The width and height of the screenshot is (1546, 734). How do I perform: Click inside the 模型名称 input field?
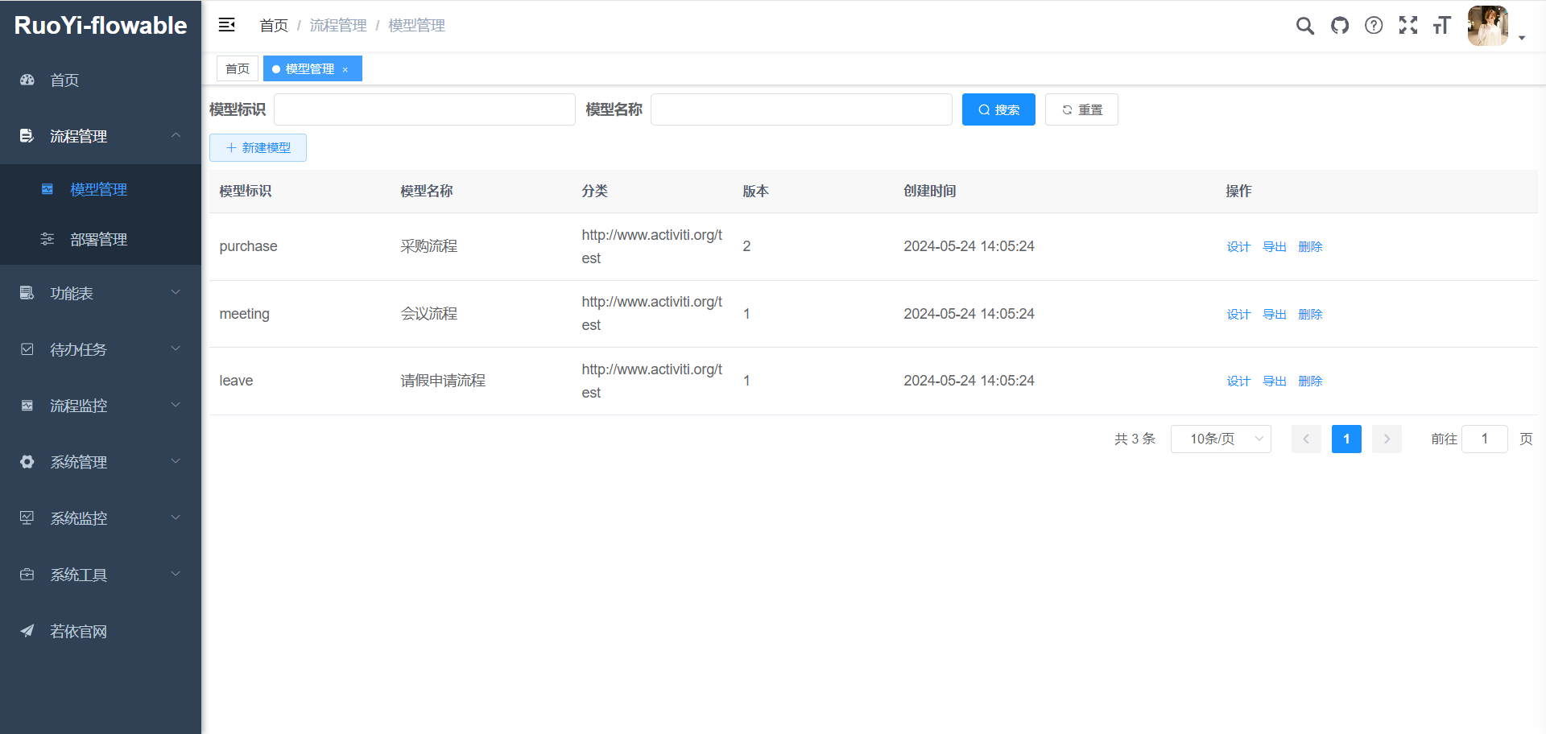coord(800,109)
